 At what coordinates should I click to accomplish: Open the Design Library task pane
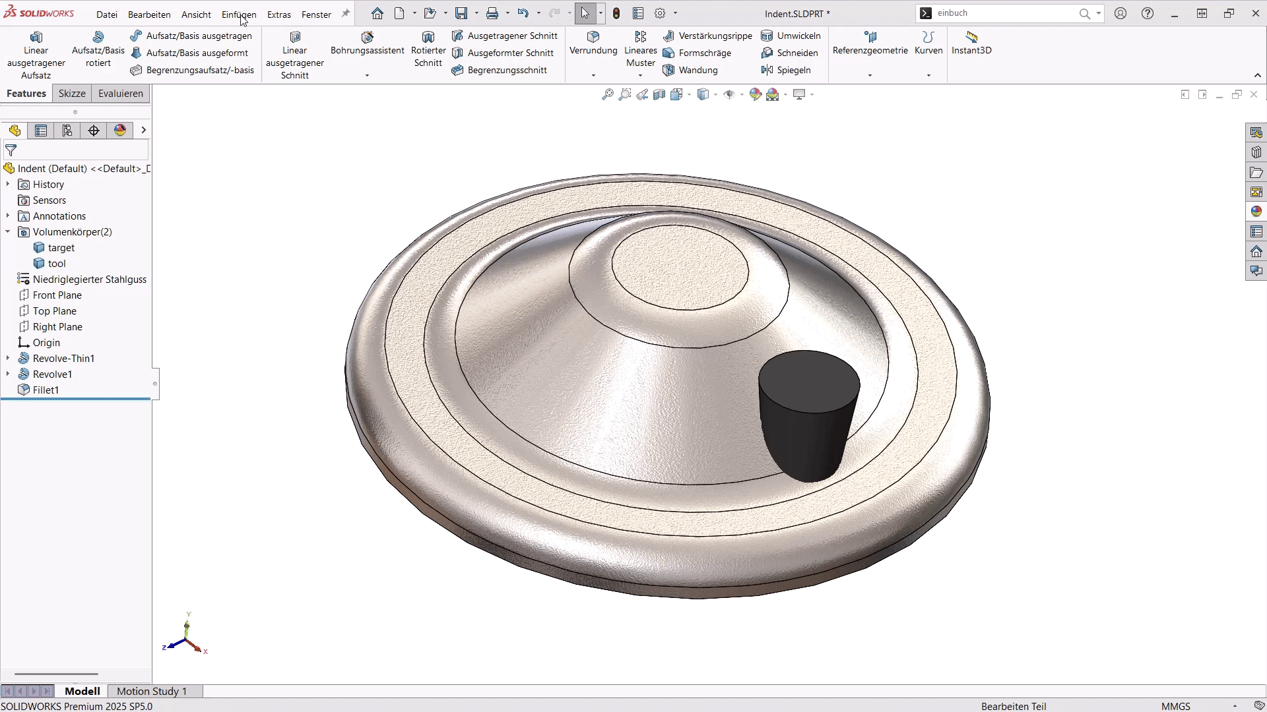point(1256,152)
